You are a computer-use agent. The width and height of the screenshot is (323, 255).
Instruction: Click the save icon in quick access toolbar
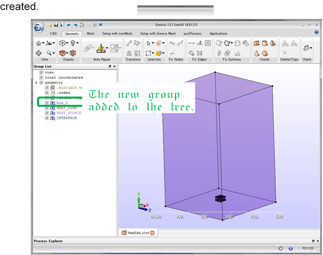(55, 25)
